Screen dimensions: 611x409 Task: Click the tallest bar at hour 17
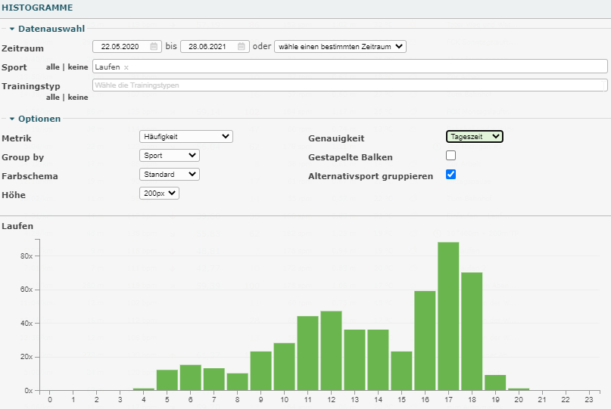coord(448,316)
